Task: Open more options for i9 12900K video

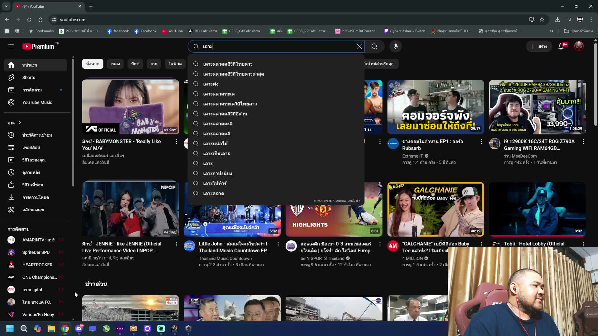Action: coord(583,142)
